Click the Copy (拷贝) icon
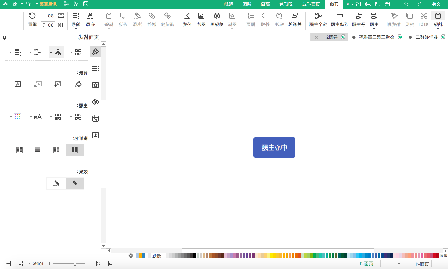 coord(409,16)
